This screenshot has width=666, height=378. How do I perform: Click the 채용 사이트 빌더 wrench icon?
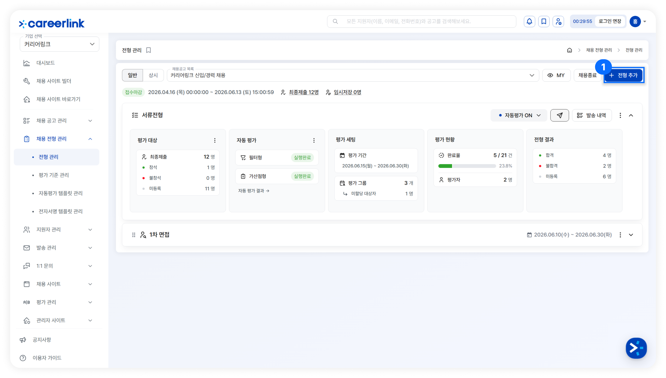(26, 81)
